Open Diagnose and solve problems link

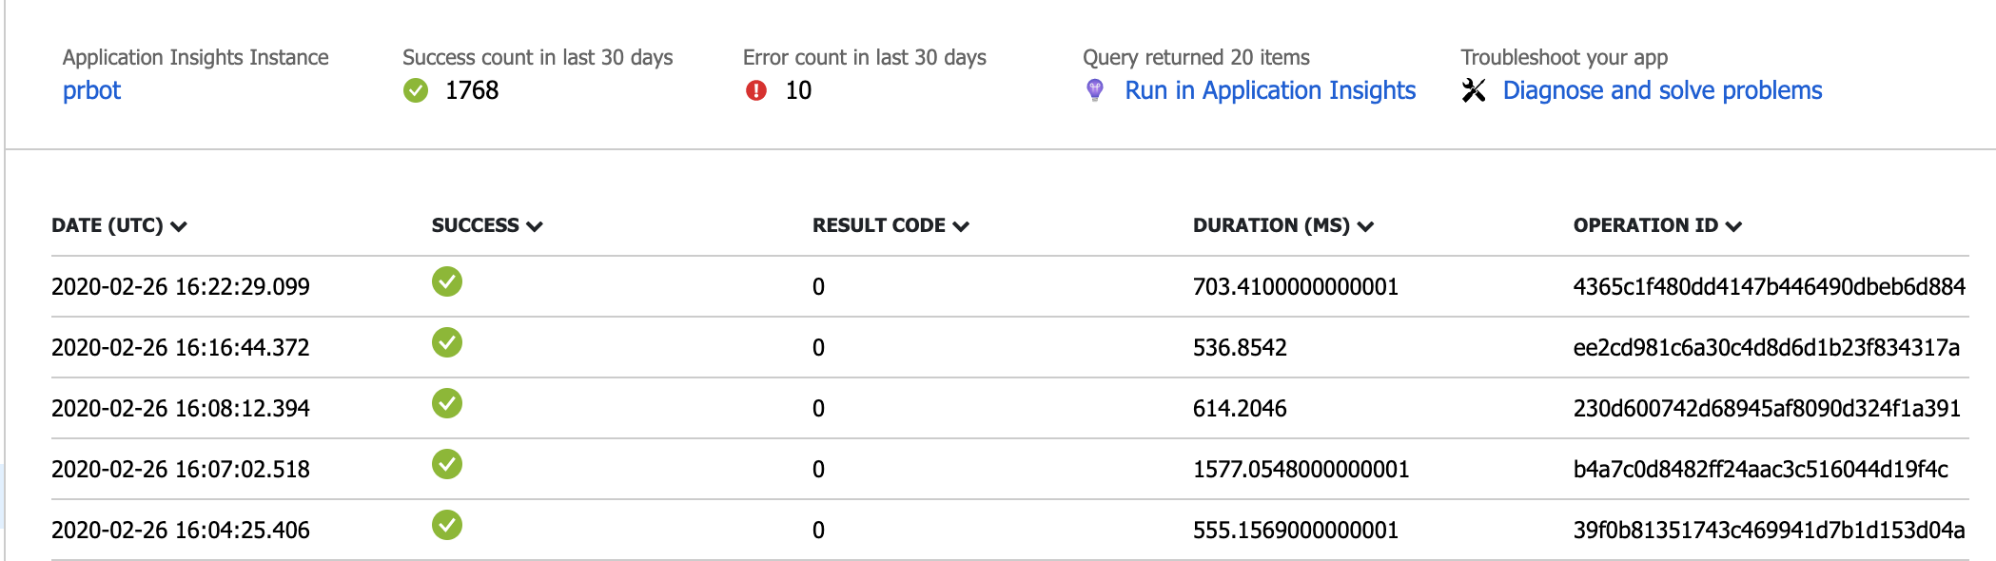point(1662,90)
